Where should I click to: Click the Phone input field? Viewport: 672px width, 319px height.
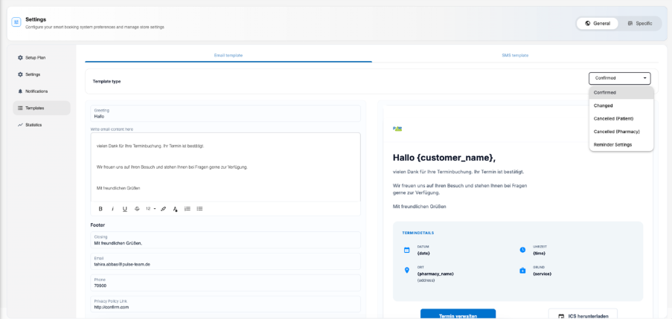click(225, 283)
